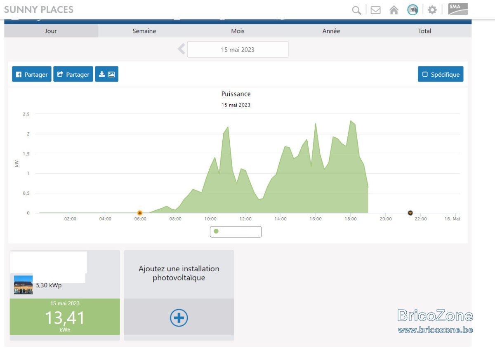Screen dimensions: 495x348
Task: Open the messages envelope icon
Action: click(x=375, y=10)
